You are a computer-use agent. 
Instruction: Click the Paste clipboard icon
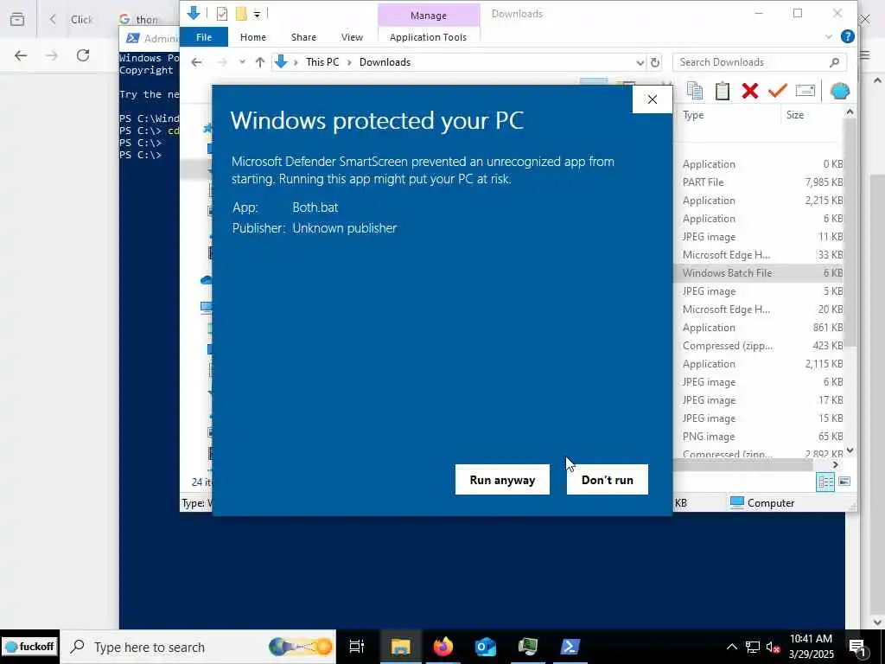point(722,90)
